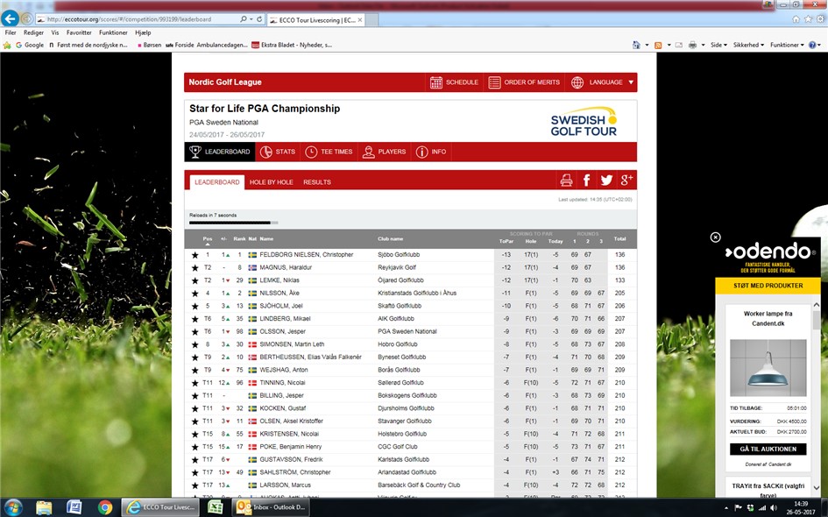The width and height of the screenshot is (828, 517).
Task: Sort the leaderboard by the Pos column
Action: point(208,239)
